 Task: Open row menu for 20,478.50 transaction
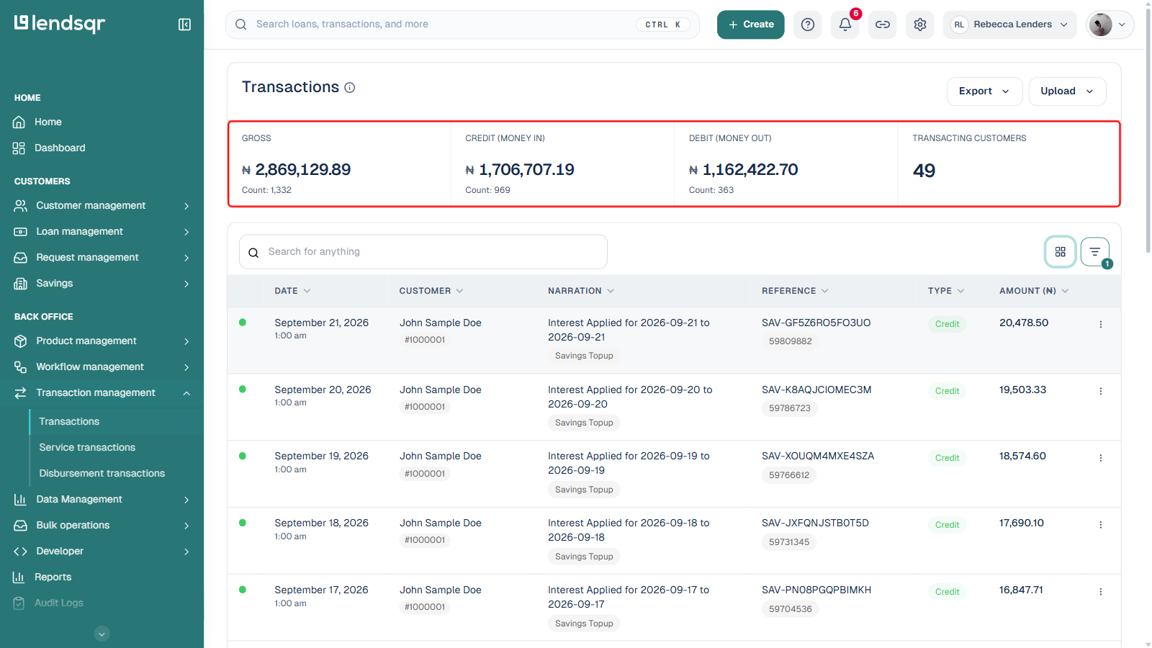1101,325
